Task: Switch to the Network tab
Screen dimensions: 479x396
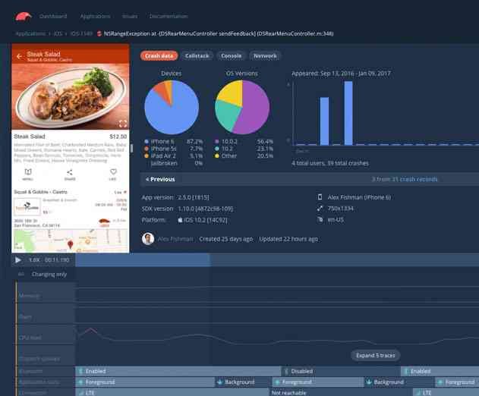Action: 265,56
